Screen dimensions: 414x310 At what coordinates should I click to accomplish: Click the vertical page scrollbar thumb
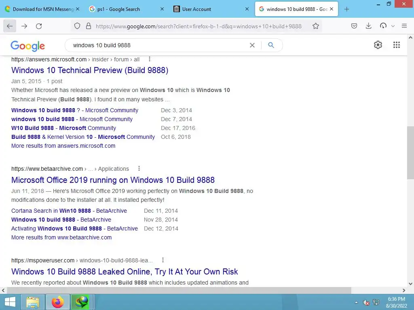[410, 153]
